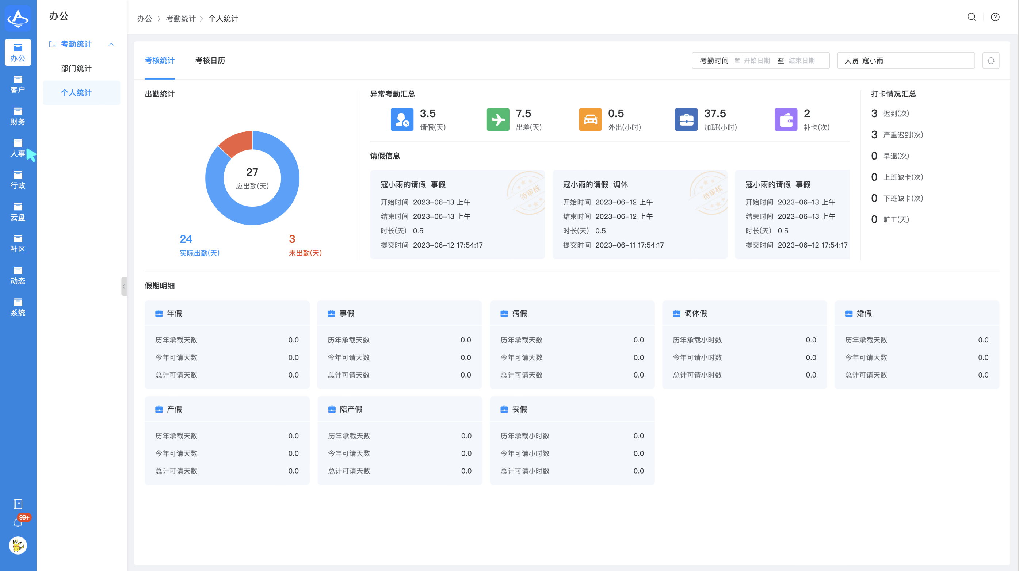This screenshot has height=571, width=1019.
Task: Click the folder icon beside 考勤统计
Action: coord(53,44)
